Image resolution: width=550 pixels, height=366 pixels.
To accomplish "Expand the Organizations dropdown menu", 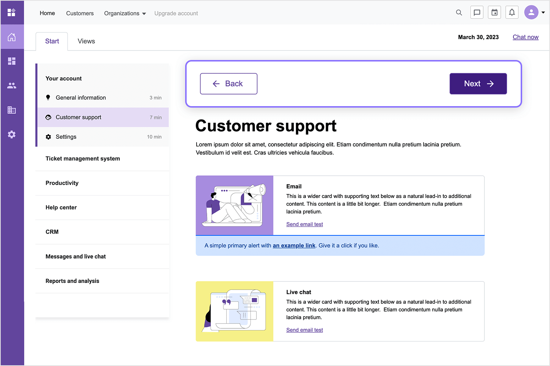I will [x=125, y=13].
